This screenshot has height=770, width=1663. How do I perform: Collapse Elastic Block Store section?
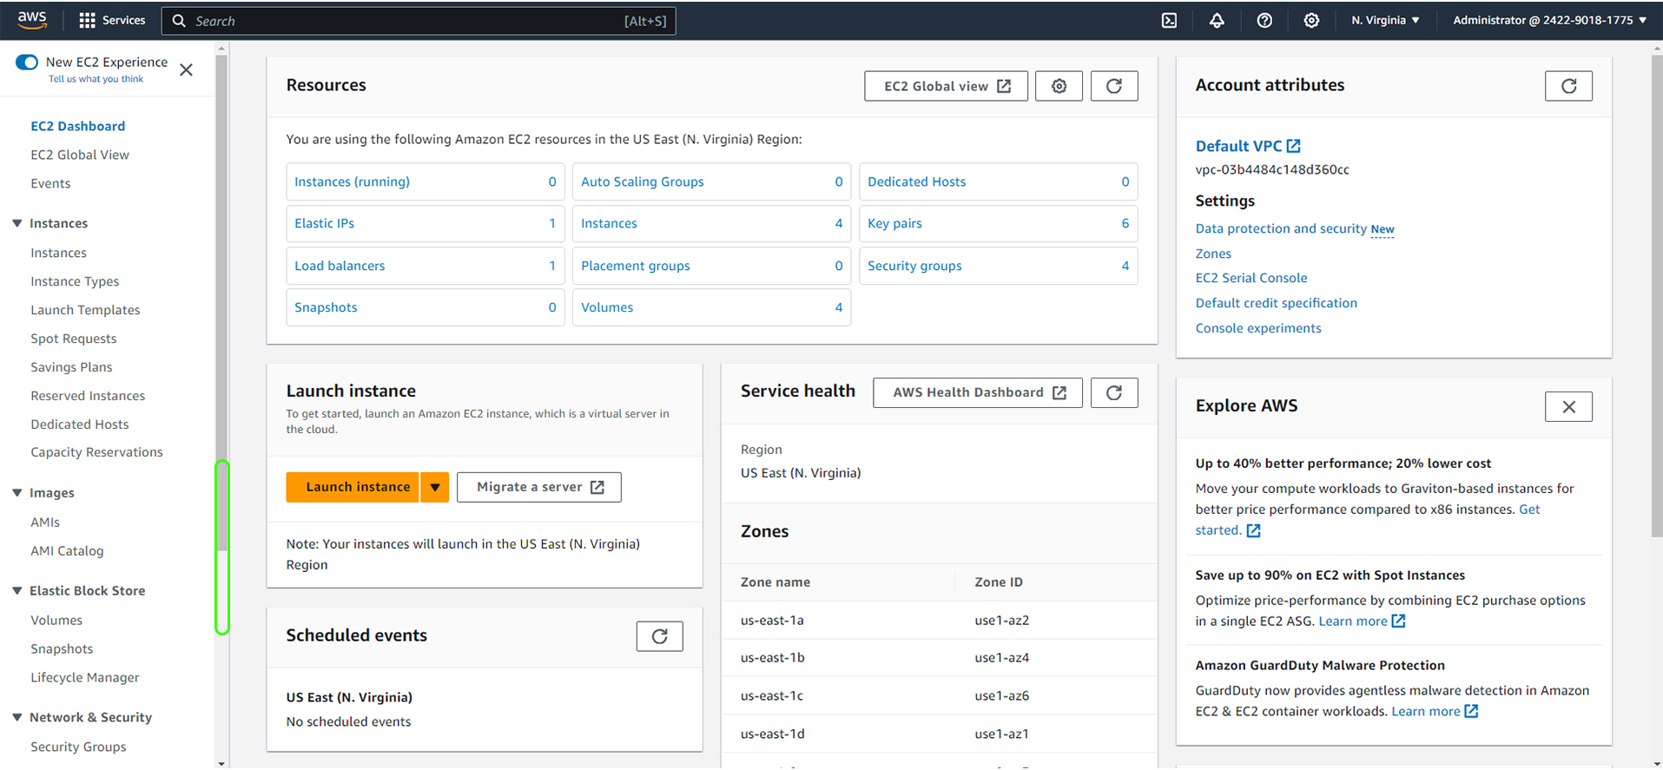pyautogui.click(x=16, y=590)
